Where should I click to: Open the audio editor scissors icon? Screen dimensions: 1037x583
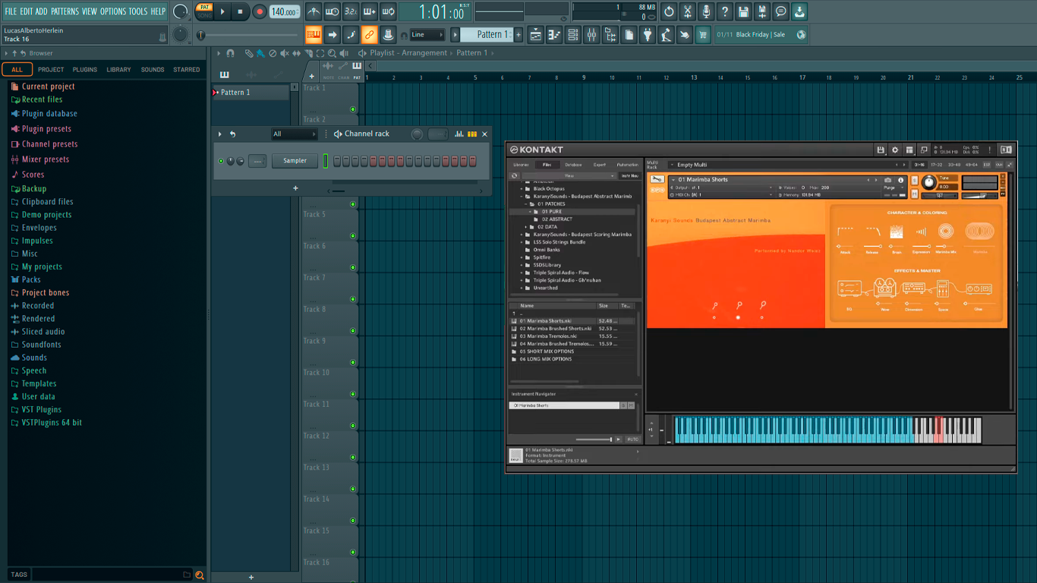tap(687, 11)
